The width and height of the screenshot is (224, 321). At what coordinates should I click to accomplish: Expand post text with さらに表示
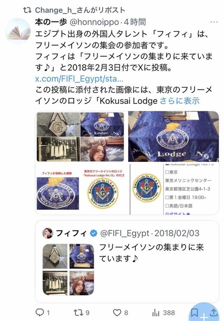tap(180, 101)
